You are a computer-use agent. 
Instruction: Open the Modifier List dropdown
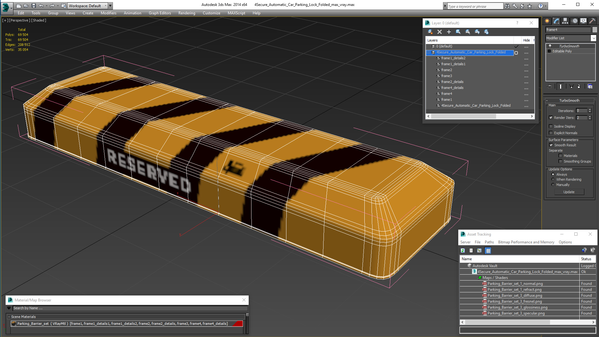(593, 38)
